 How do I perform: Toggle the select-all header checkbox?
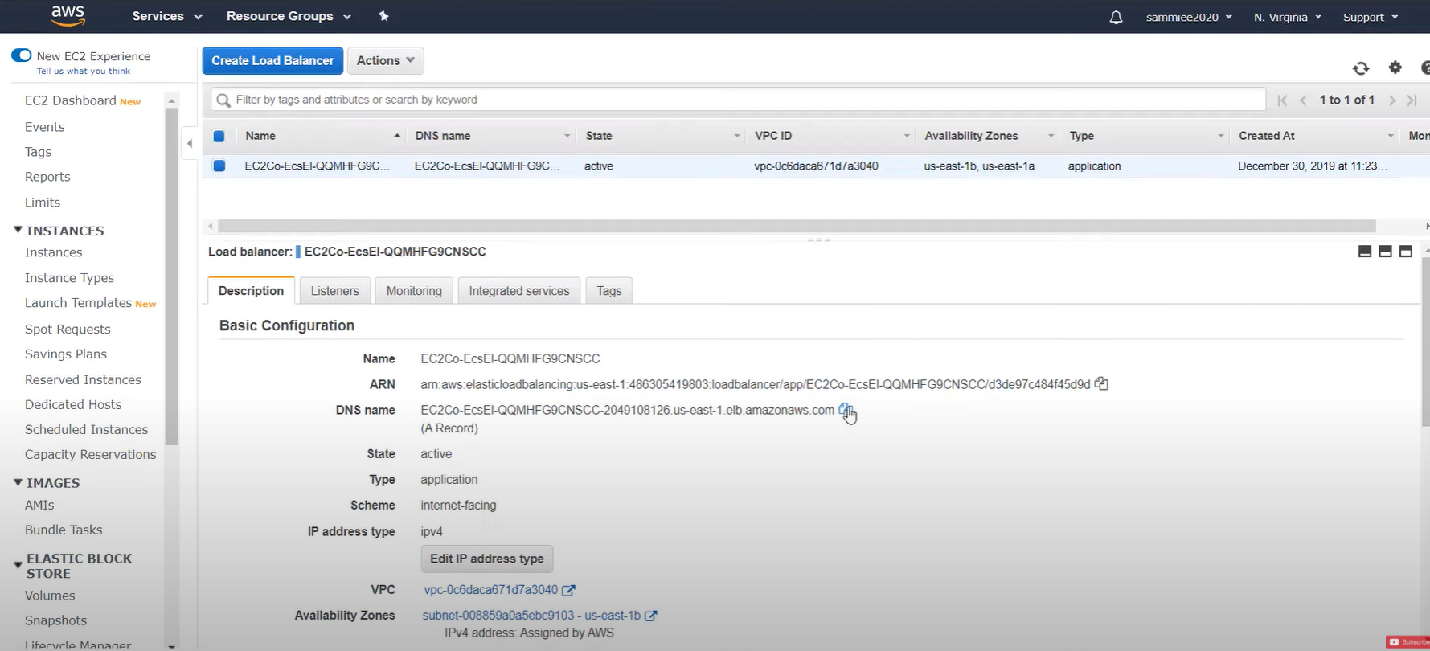click(x=219, y=136)
